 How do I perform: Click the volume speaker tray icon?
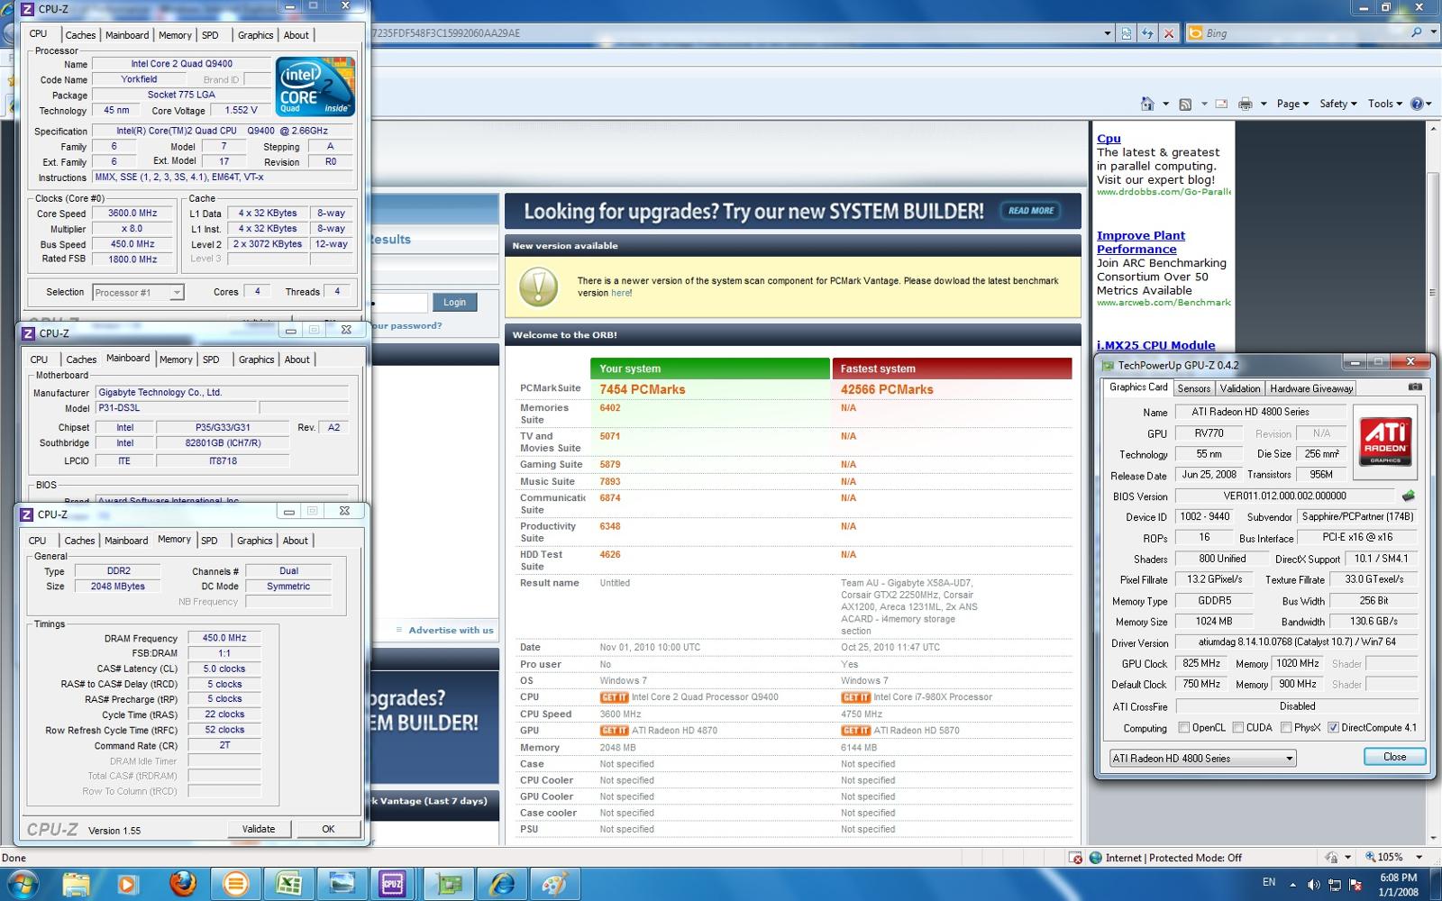pyautogui.click(x=1313, y=885)
